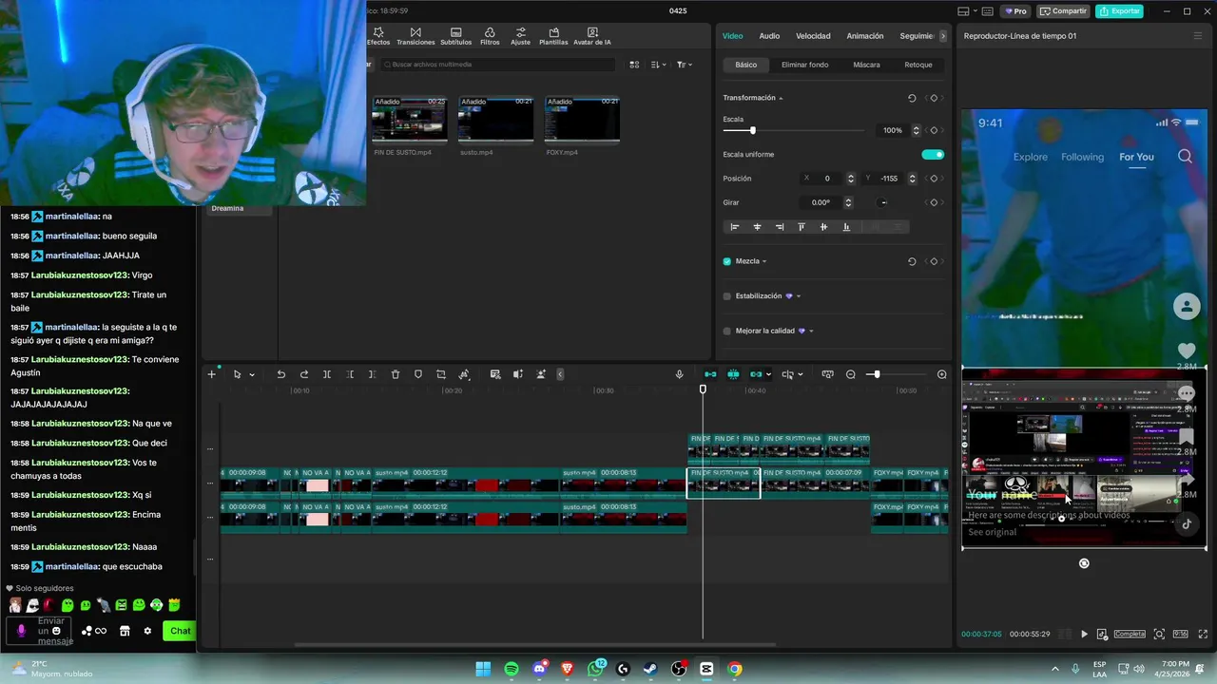Open the Plantillas panel
Image resolution: width=1217 pixels, height=684 pixels.
[553, 36]
